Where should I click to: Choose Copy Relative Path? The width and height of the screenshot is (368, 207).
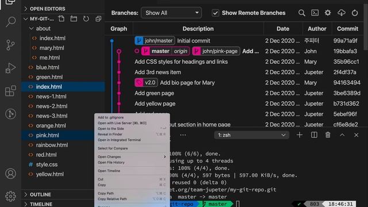[x=112, y=199]
